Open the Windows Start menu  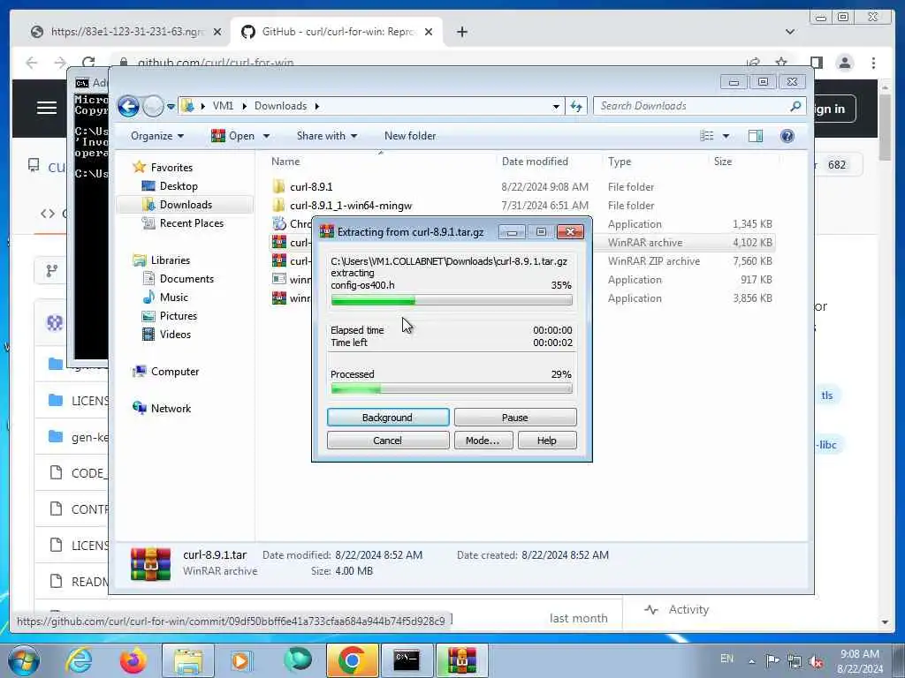click(x=24, y=660)
